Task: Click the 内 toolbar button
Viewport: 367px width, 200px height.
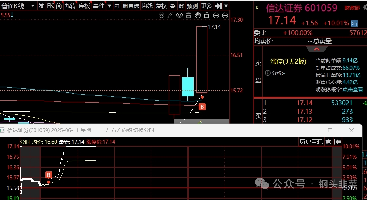Action: pyautogui.click(x=117, y=6)
